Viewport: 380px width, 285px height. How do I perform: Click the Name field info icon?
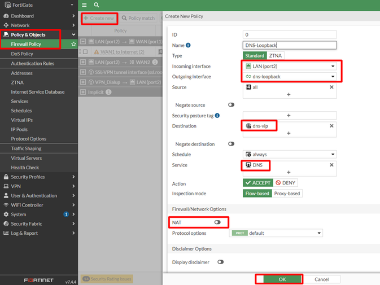[188, 45]
